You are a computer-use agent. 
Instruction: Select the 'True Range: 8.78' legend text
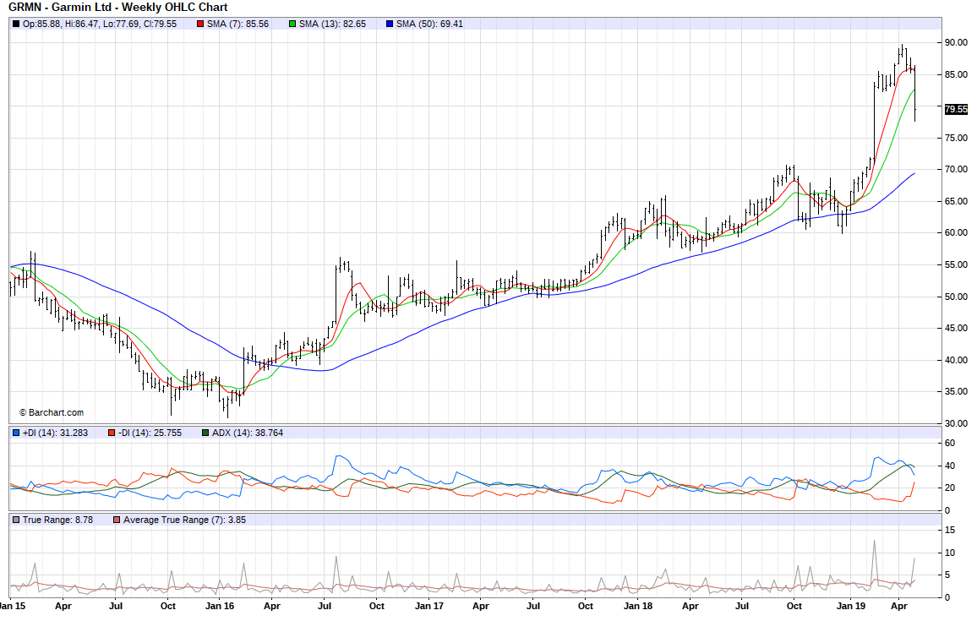click(x=58, y=520)
